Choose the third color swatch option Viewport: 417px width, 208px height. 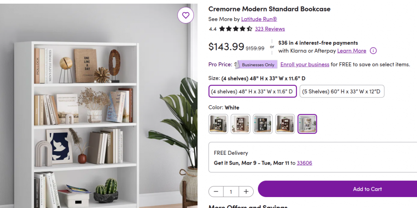(x=263, y=124)
